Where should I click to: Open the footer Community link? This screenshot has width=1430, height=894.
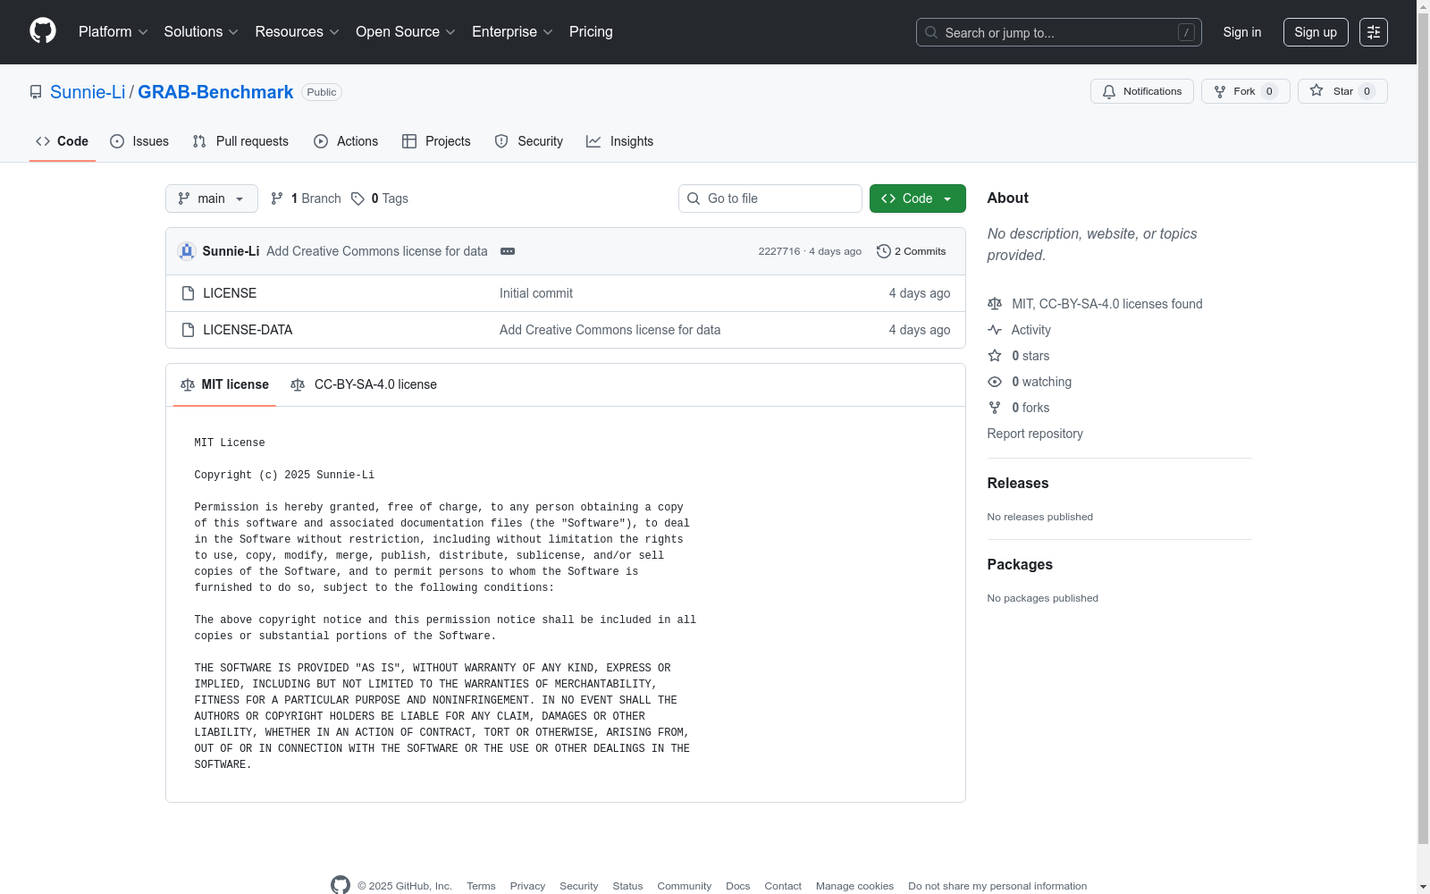[x=685, y=886]
